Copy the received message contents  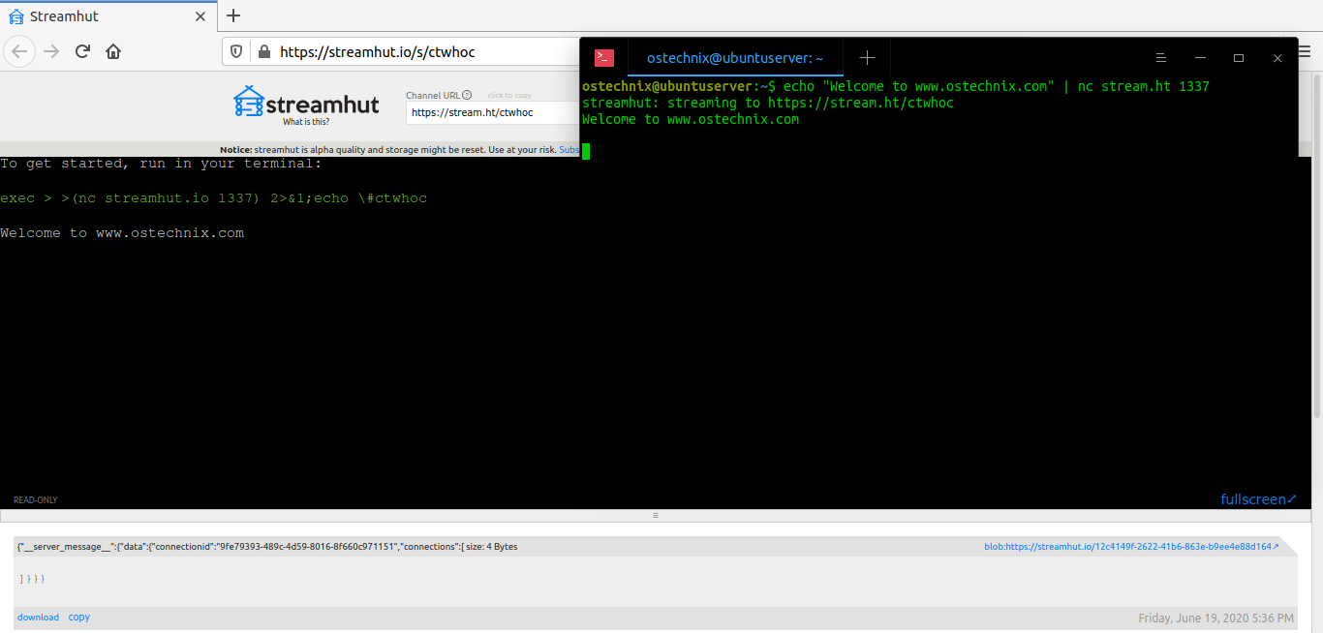tap(79, 618)
